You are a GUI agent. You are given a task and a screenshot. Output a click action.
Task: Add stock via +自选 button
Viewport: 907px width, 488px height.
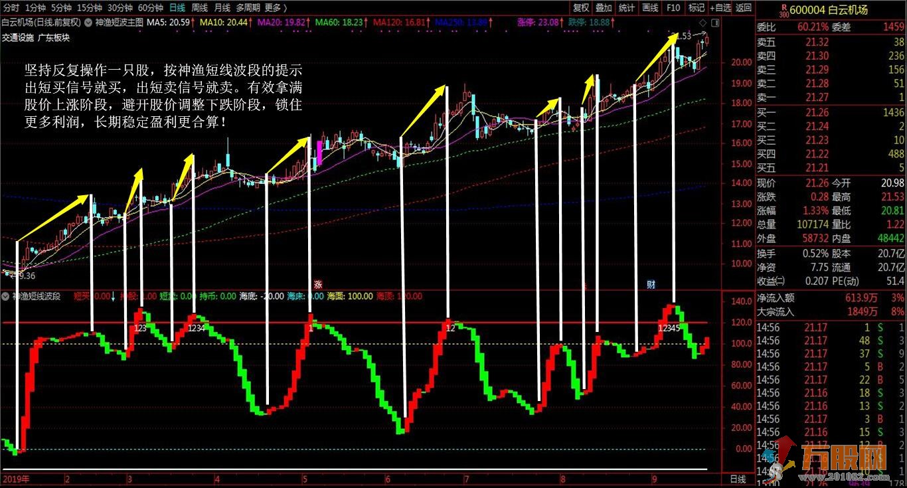[720, 7]
